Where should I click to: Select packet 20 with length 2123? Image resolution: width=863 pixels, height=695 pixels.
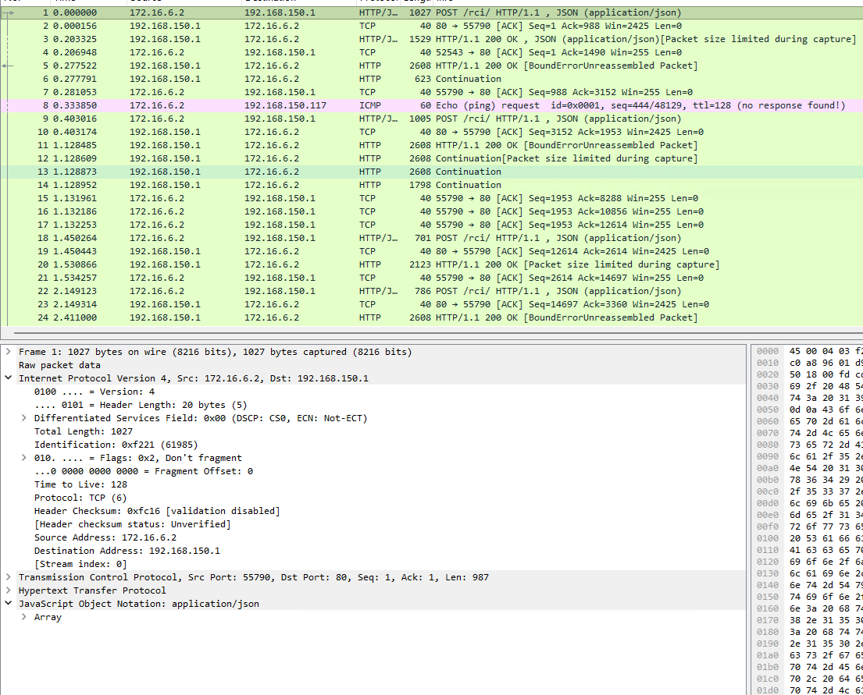point(390,264)
